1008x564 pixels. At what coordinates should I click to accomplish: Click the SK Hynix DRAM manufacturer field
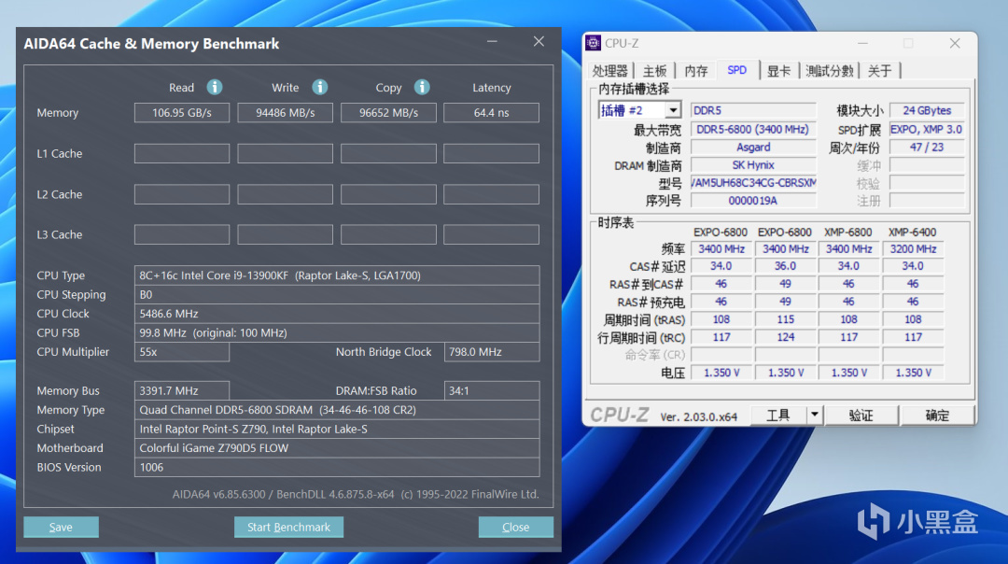point(753,165)
